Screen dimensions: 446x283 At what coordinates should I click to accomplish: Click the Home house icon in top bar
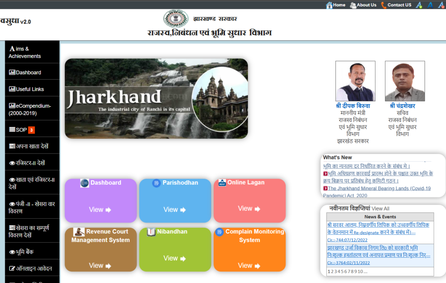tap(329, 5)
